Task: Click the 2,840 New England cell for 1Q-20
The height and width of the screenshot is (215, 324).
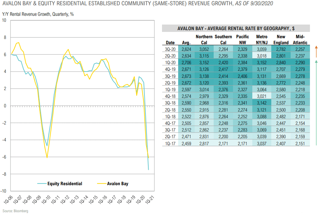Action: click(x=281, y=63)
